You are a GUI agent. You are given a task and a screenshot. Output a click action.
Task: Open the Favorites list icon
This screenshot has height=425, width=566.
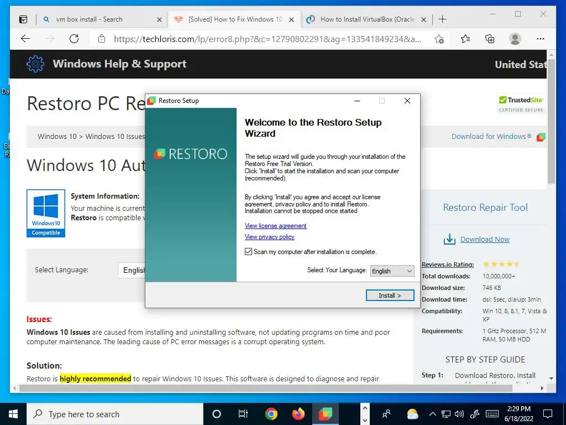pyautogui.click(x=465, y=39)
